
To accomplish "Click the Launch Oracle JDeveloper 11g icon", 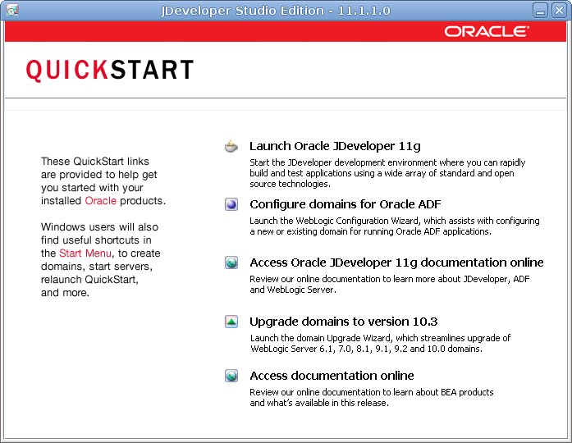I will (231, 146).
